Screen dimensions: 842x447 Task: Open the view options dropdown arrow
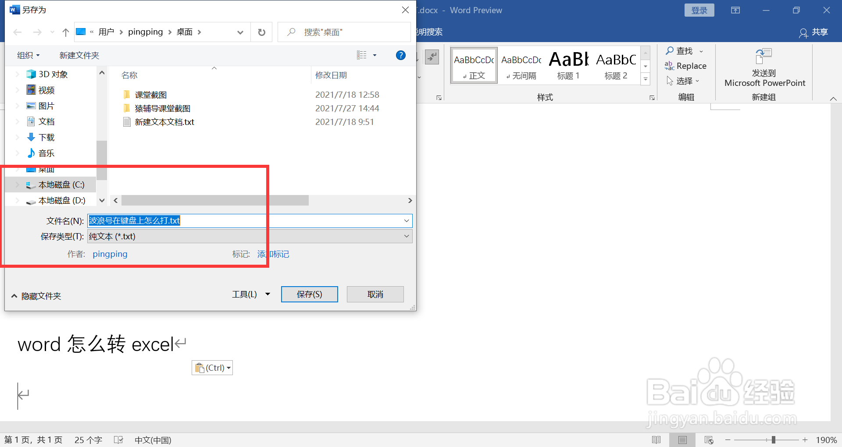pyautogui.click(x=375, y=55)
